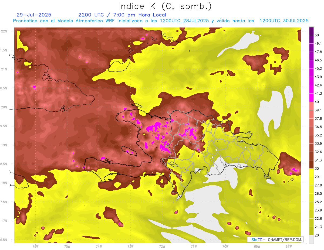Click the 'SisTT - ONAMET/REP.DOM.' credit box
Image resolution: width=324 pixels, height=250 pixels.
coord(275,239)
